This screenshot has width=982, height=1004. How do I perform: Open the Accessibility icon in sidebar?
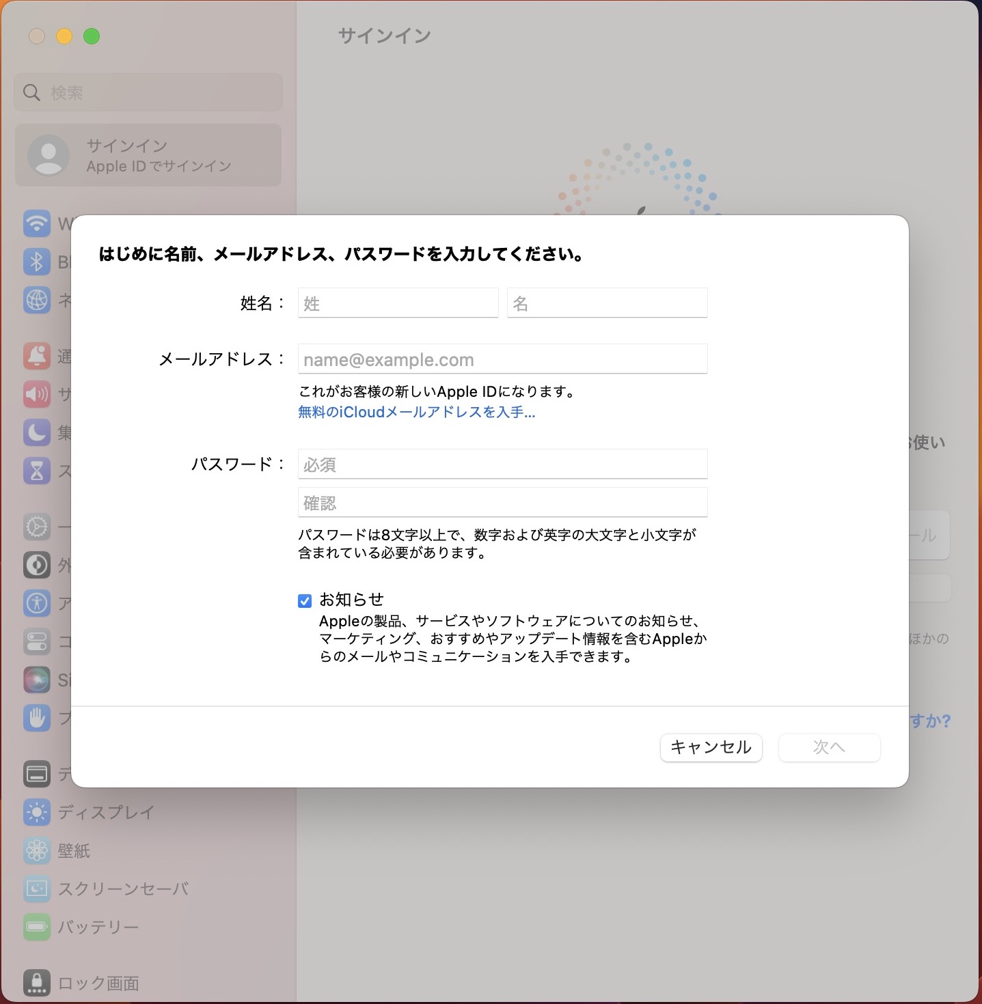[x=37, y=603]
